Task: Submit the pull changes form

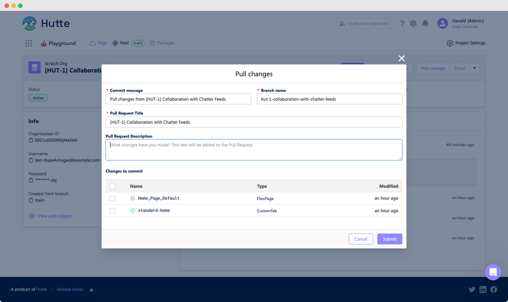Action: 389,238
